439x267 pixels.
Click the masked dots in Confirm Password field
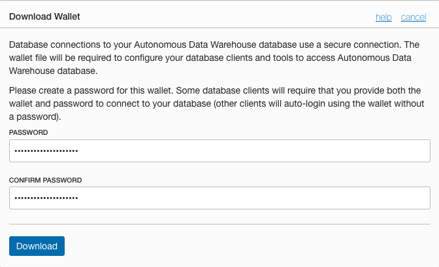pyautogui.click(x=46, y=198)
